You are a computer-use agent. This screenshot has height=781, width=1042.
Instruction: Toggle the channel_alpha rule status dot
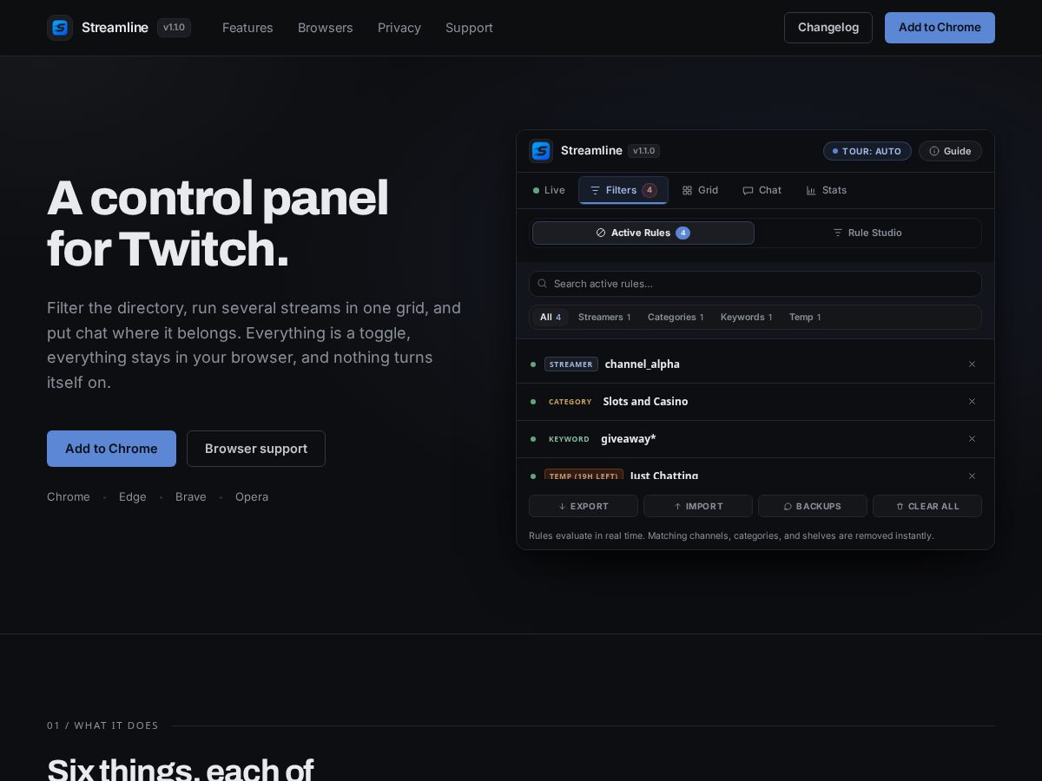click(533, 364)
